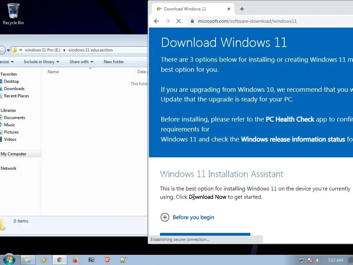353x265 pixels.
Task: Launch the media player taskbar icon
Action: point(44,260)
